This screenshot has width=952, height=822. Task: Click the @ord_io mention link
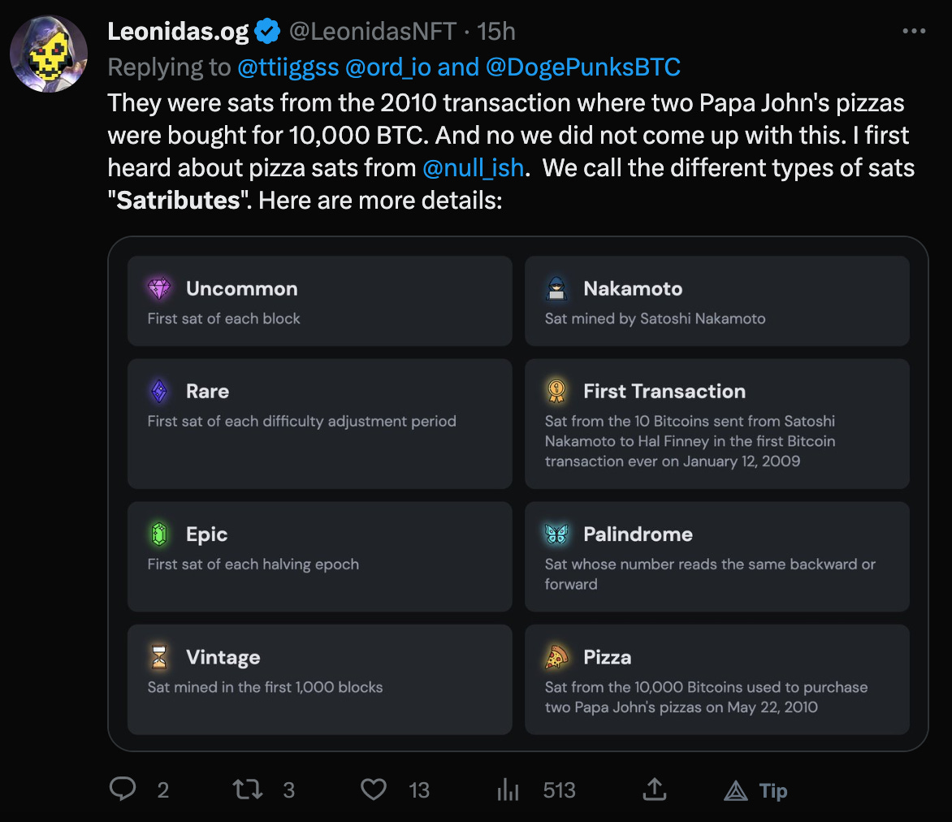tap(387, 67)
